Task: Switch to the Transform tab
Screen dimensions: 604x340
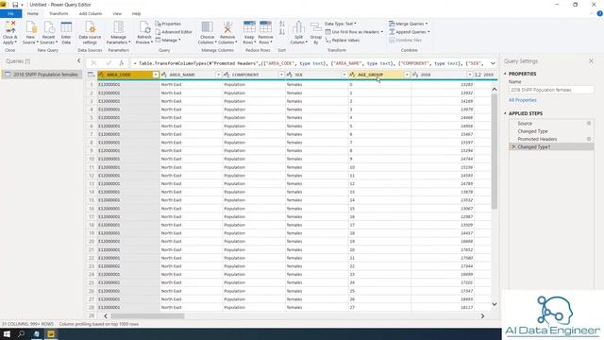Action: coord(59,13)
